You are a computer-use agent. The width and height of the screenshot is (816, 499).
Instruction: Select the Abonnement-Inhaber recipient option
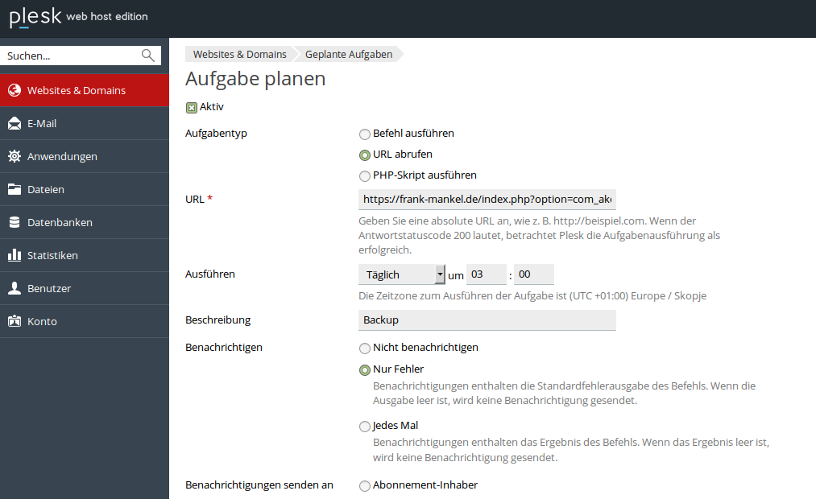(x=365, y=485)
